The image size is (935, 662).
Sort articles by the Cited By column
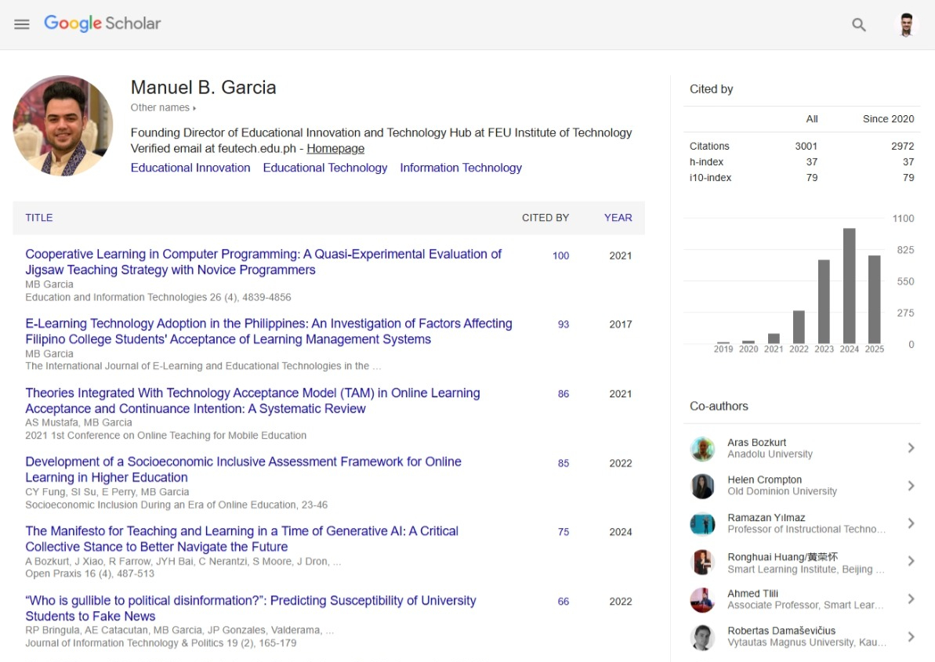(545, 217)
